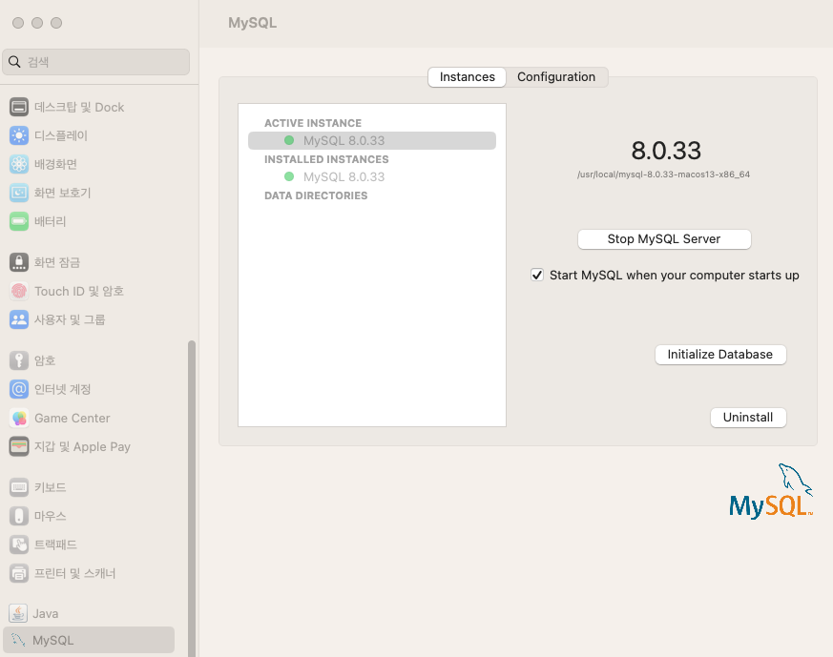Open the Lock Screen (화면 잠금) icon
This screenshot has height=657, width=833.
[x=19, y=262]
